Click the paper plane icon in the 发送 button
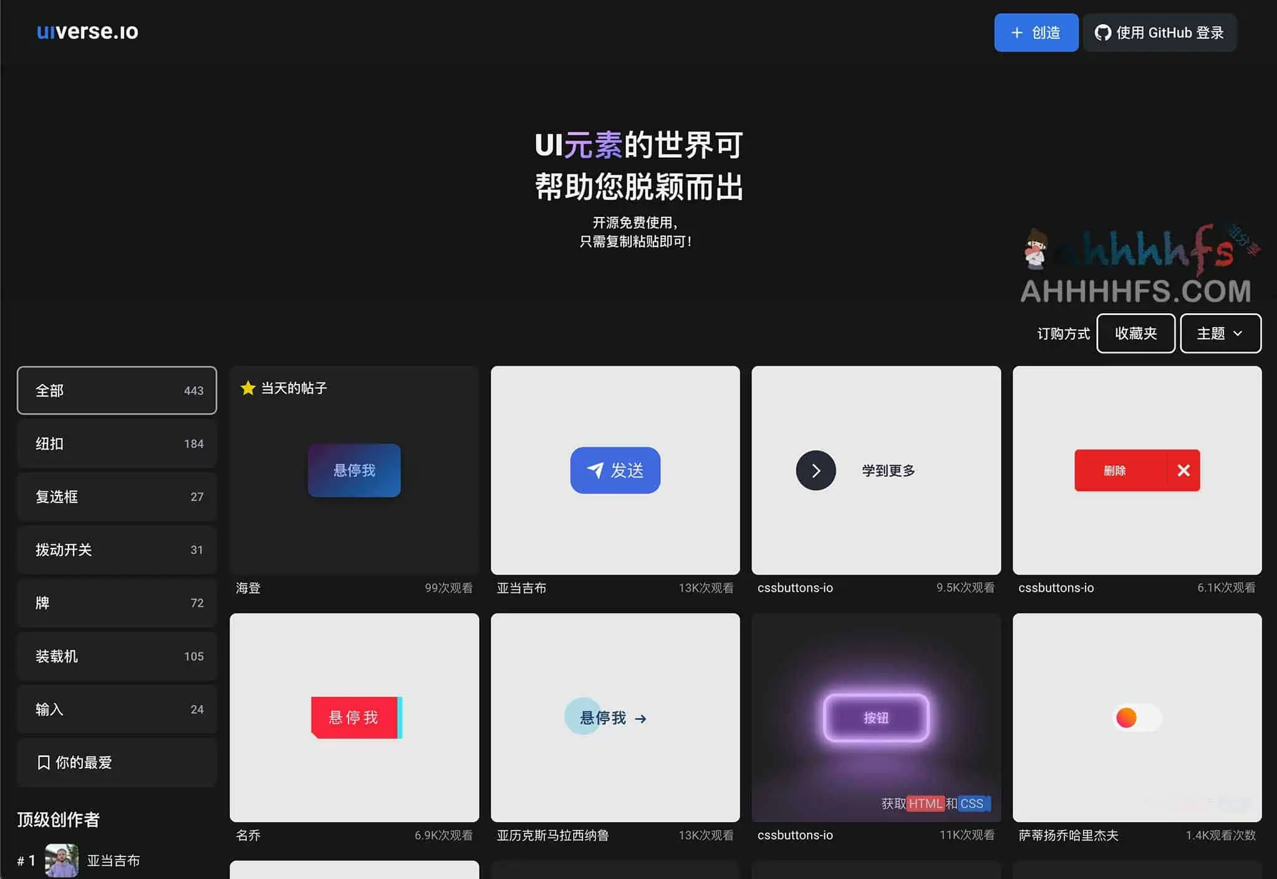 point(594,470)
